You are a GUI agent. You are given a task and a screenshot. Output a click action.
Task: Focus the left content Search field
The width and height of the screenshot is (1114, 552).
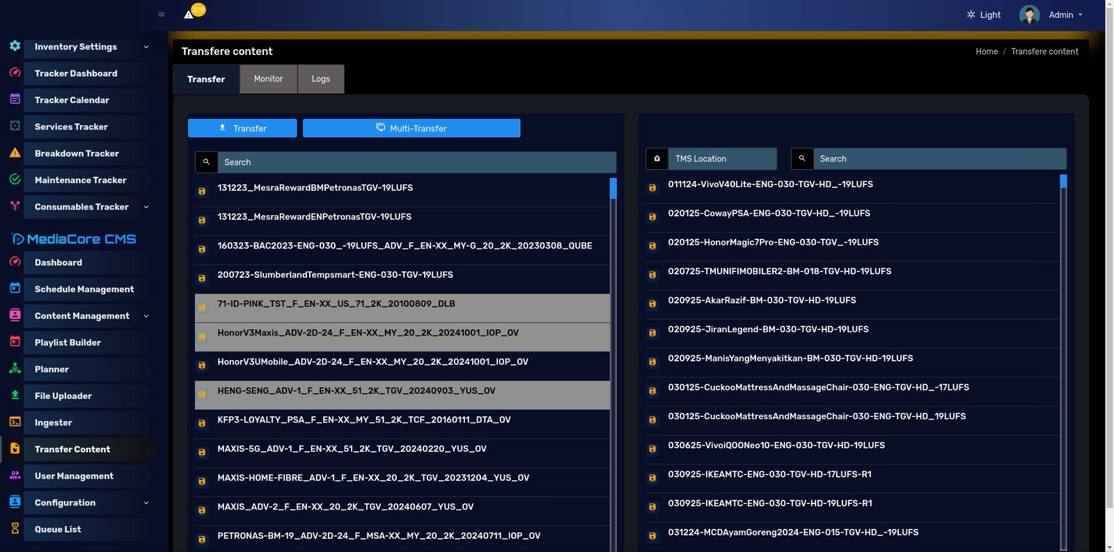[416, 162]
